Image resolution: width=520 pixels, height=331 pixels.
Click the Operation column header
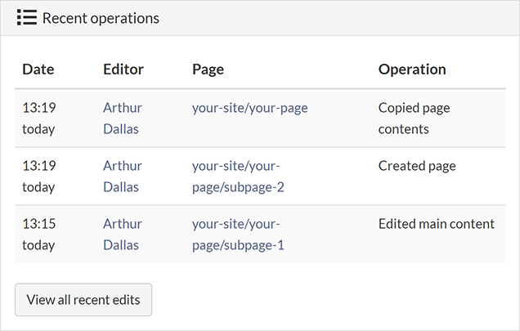[412, 69]
